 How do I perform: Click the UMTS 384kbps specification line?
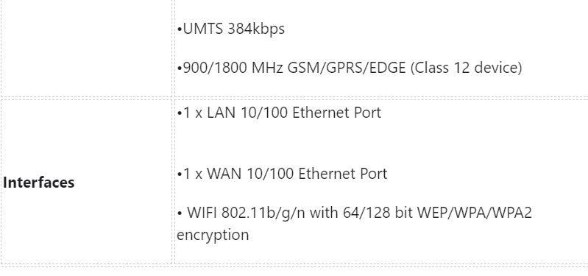[x=230, y=29]
